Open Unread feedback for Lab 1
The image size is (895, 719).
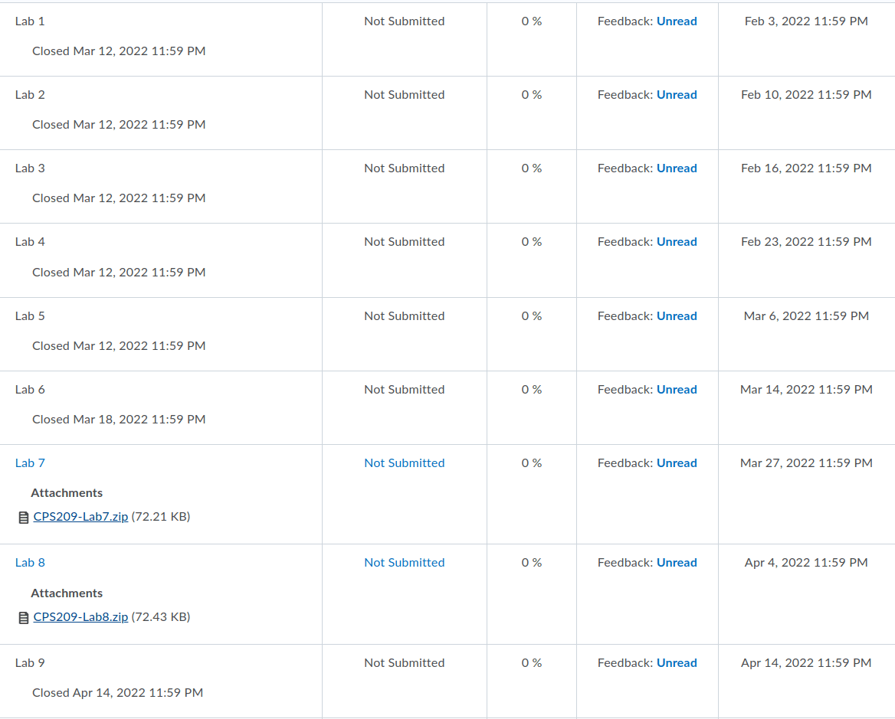pyautogui.click(x=677, y=21)
